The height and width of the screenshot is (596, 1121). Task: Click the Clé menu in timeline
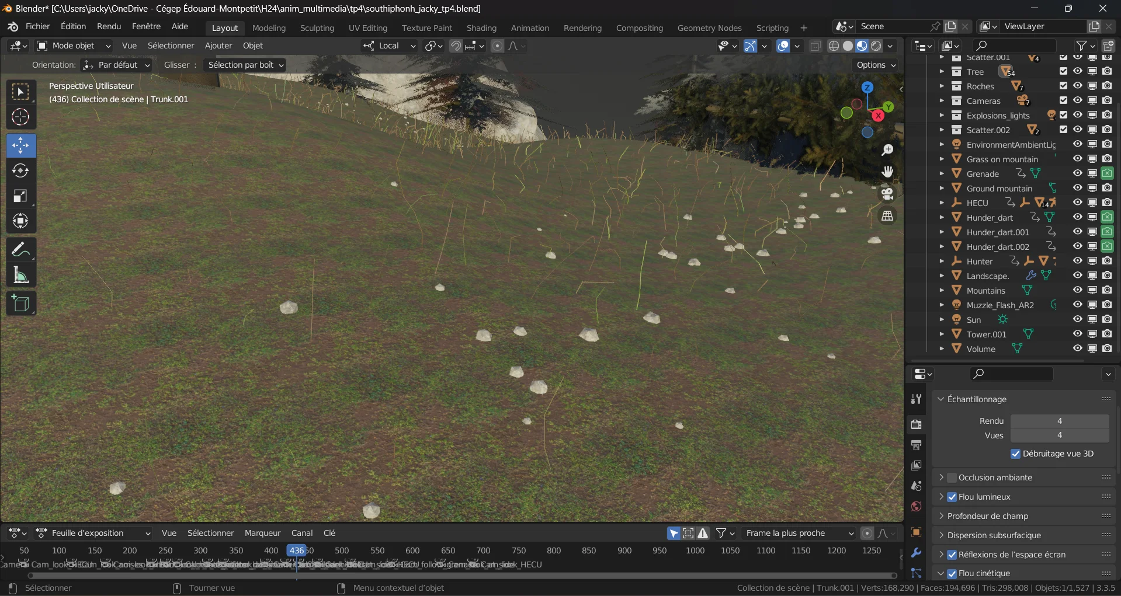point(329,533)
